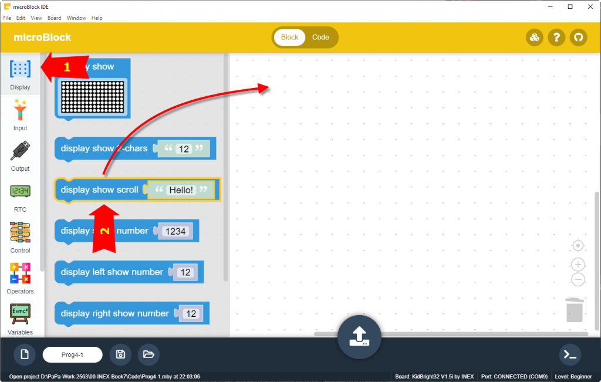Open an existing project folder
The image size is (601, 382).
pyautogui.click(x=148, y=354)
